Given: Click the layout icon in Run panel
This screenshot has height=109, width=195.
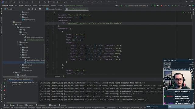Looking at the screenshot, I should tap(5, 98).
